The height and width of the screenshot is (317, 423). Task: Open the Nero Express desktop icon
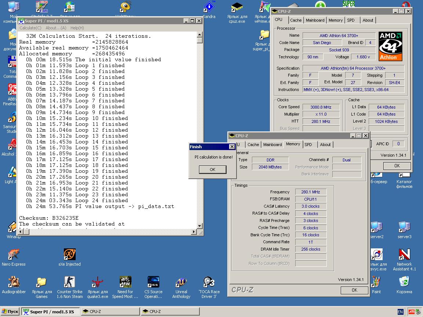pyautogui.click(x=14, y=257)
